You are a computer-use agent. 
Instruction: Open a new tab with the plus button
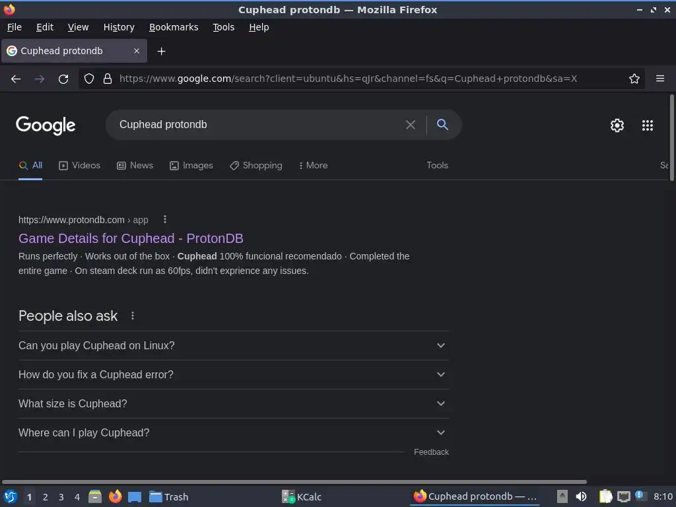pyautogui.click(x=161, y=51)
